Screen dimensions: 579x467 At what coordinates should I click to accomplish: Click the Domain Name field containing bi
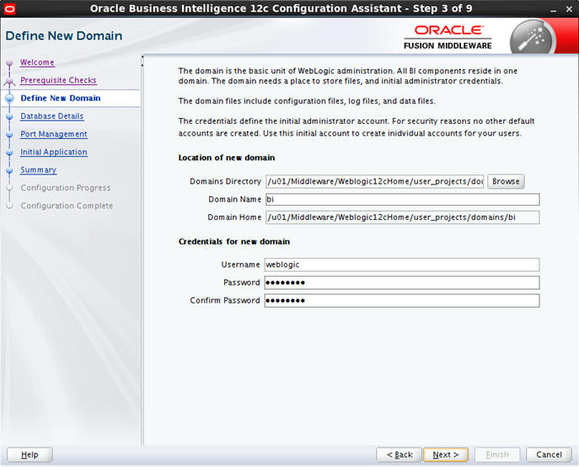click(x=402, y=200)
